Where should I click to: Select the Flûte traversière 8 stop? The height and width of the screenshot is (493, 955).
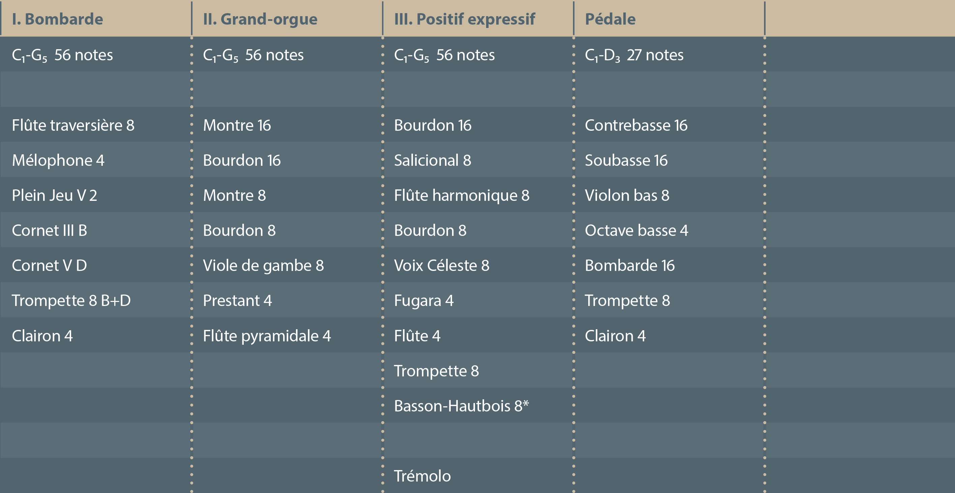point(73,125)
